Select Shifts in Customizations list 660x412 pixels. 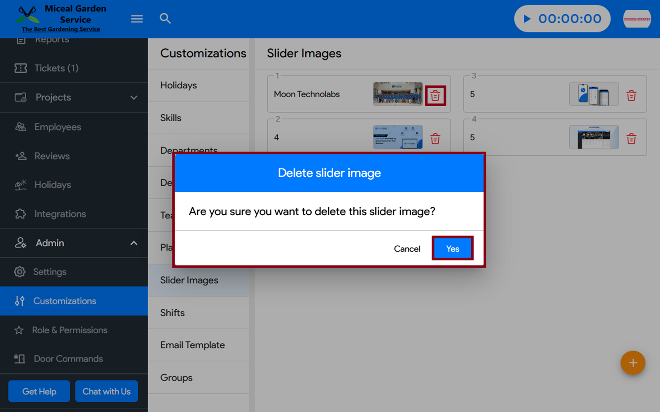[172, 313]
